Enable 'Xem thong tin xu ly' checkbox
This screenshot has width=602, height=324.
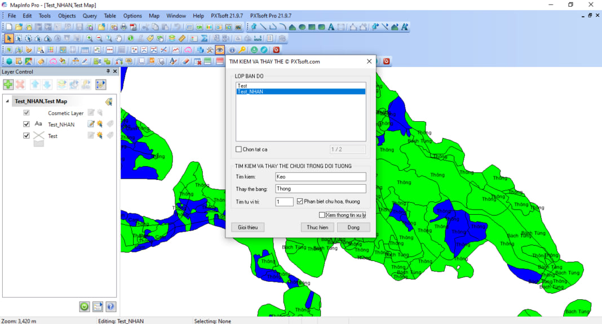tap(322, 215)
